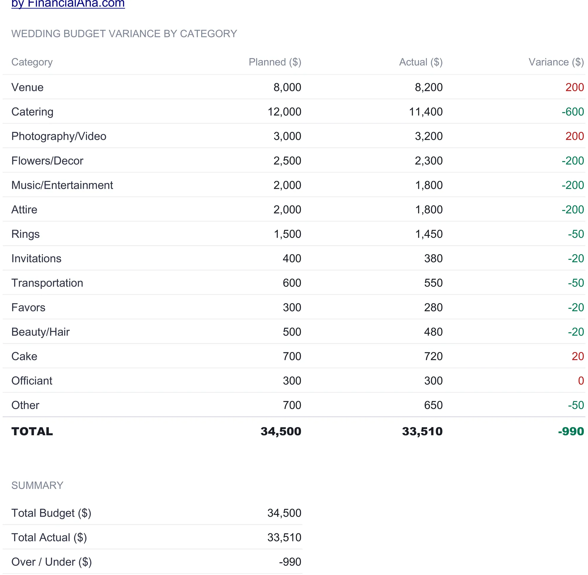Select Other actual value 650

pos(433,405)
